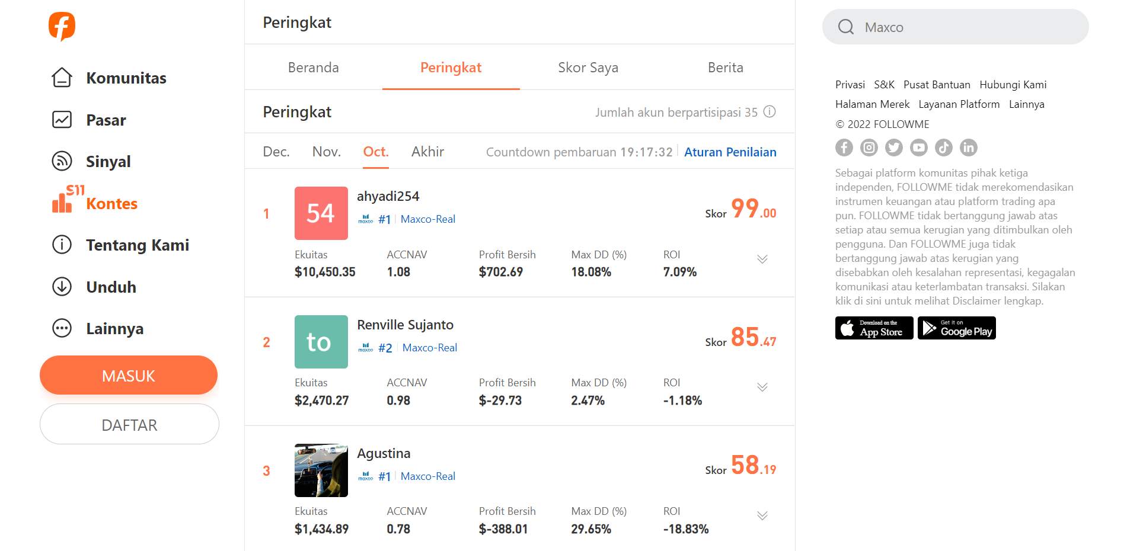Expand details for Agustina entry

[x=762, y=515]
